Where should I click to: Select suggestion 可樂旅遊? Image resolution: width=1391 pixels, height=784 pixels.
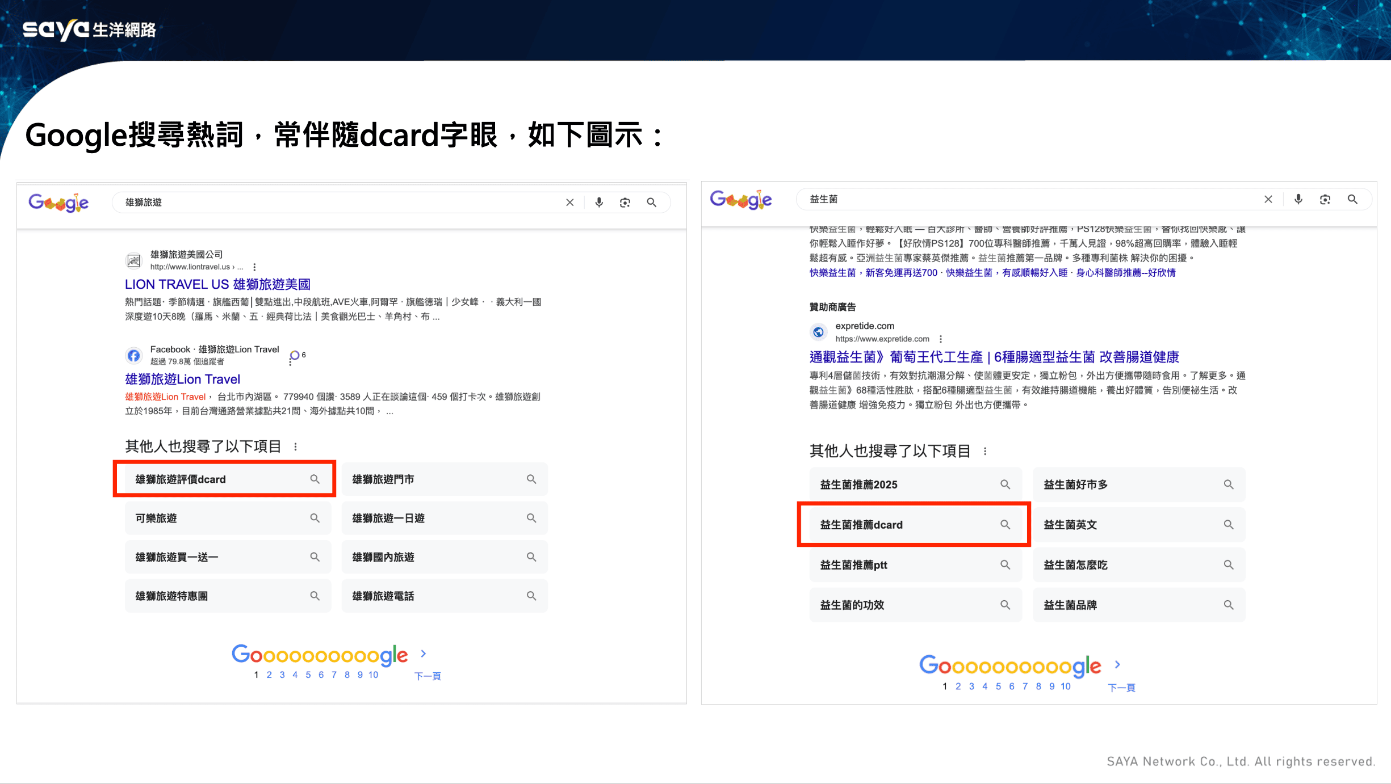228,518
